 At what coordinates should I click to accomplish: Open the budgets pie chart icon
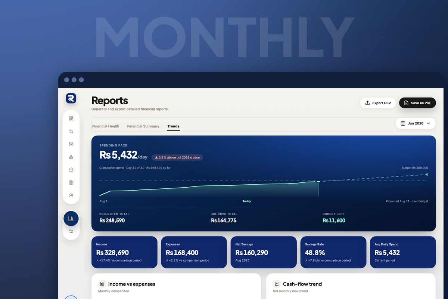click(x=71, y=170)
